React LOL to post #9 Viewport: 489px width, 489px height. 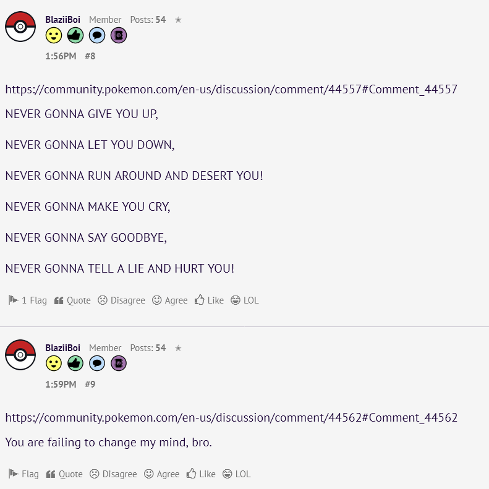click(236, 474)
